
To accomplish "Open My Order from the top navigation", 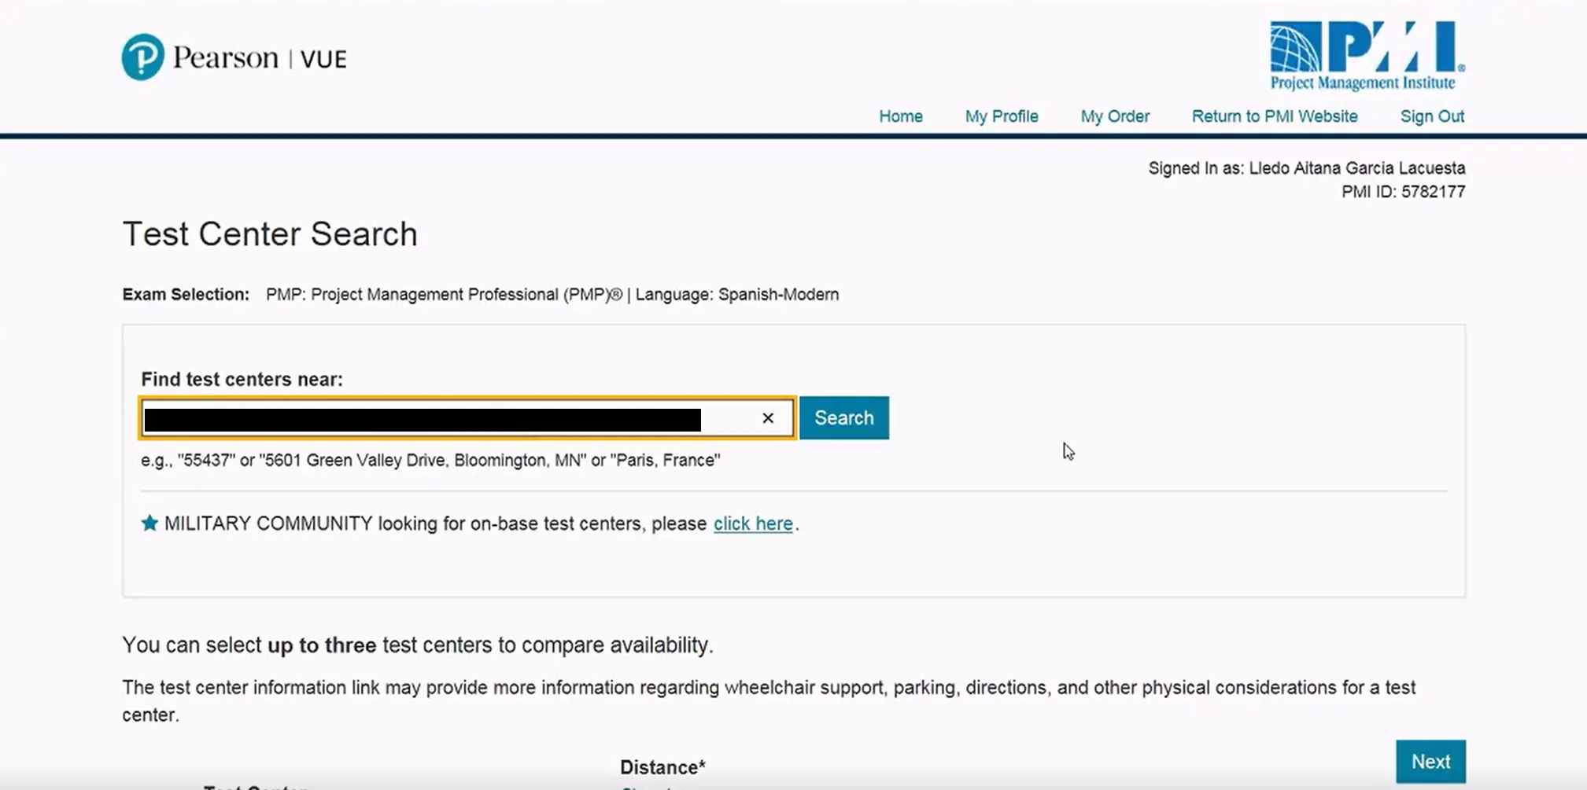I will coord(1114,116).
